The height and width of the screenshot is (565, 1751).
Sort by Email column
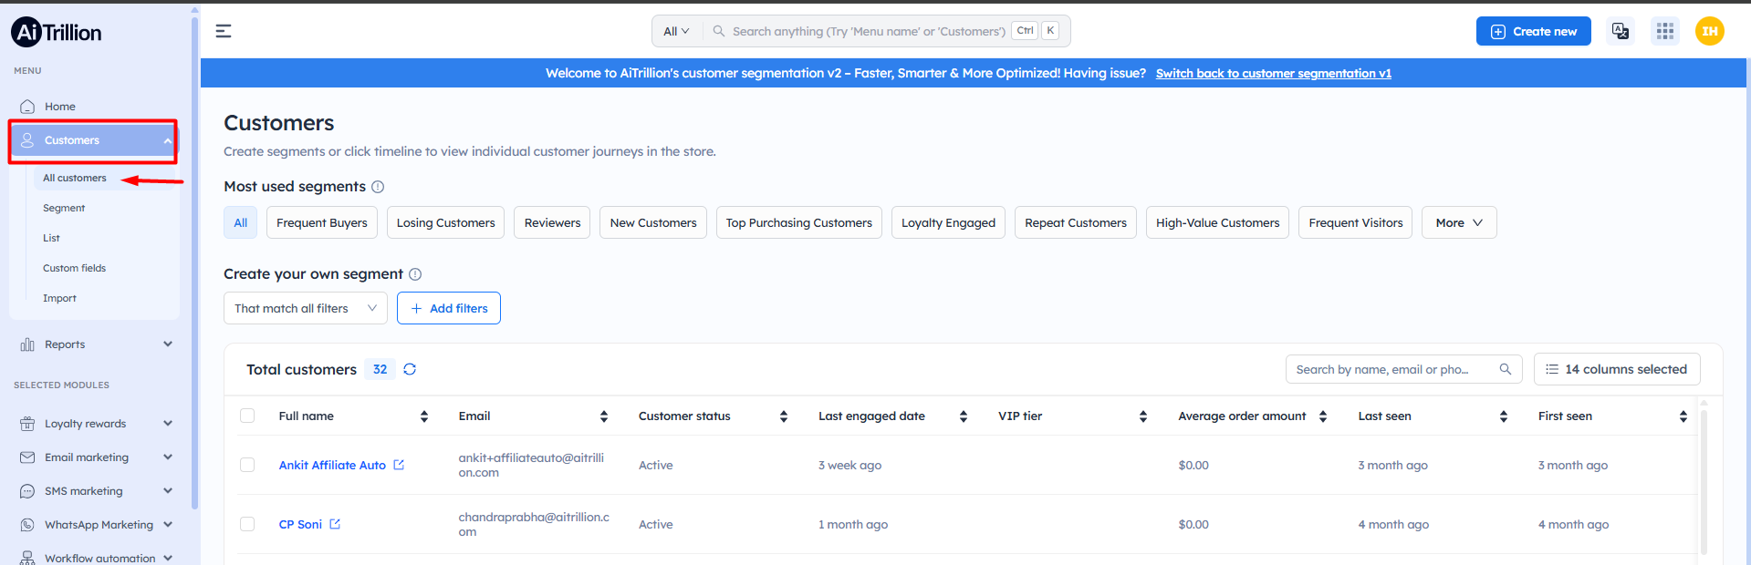coord(604,416)
